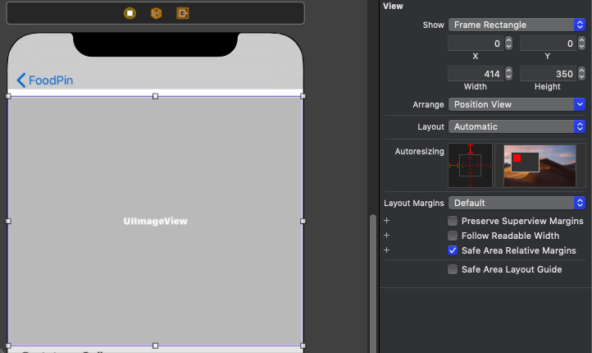This screenshot has height=353, width=592.
Task: Select the UIImageView on the canvas
Action: coord(155,221)
